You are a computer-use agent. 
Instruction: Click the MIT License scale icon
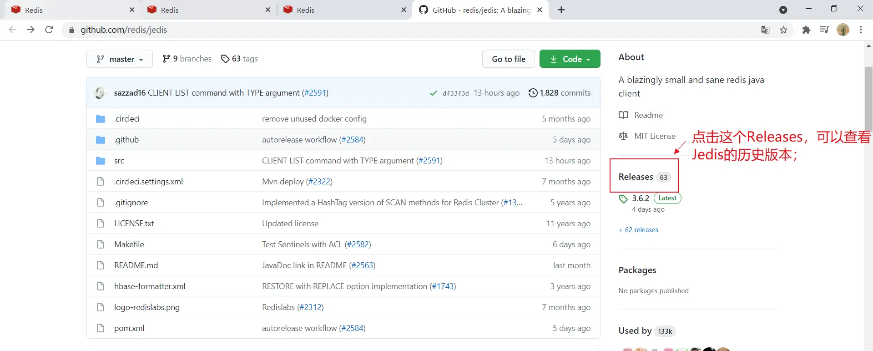(x=623, y=136)
